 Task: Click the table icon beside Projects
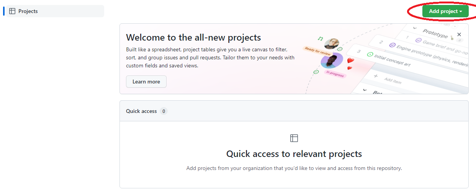pos(12,11)
